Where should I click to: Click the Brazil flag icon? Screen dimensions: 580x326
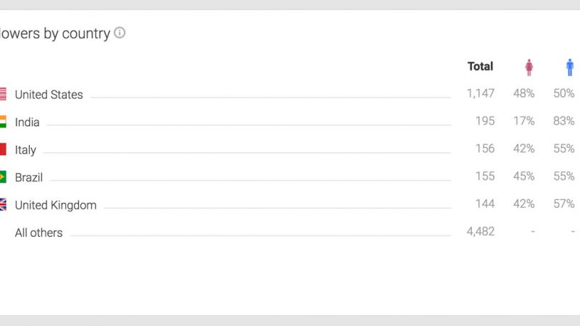(3, 177)
